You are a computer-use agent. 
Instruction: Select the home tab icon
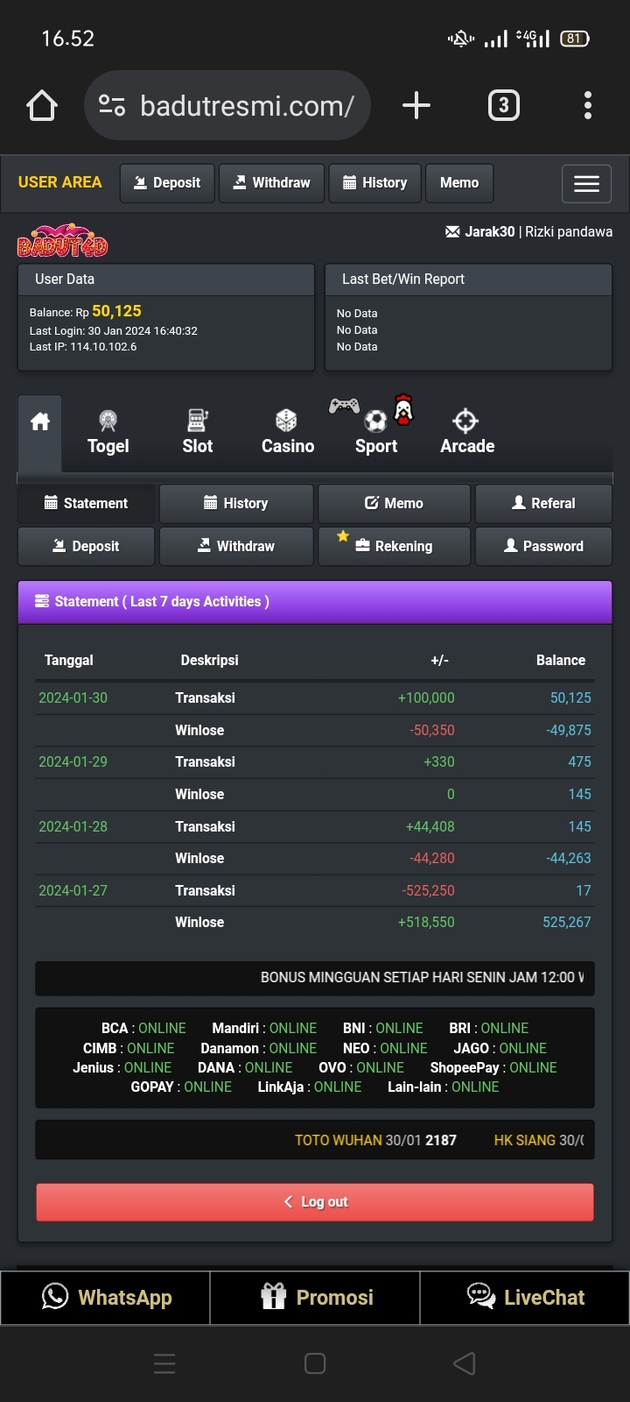40,422
